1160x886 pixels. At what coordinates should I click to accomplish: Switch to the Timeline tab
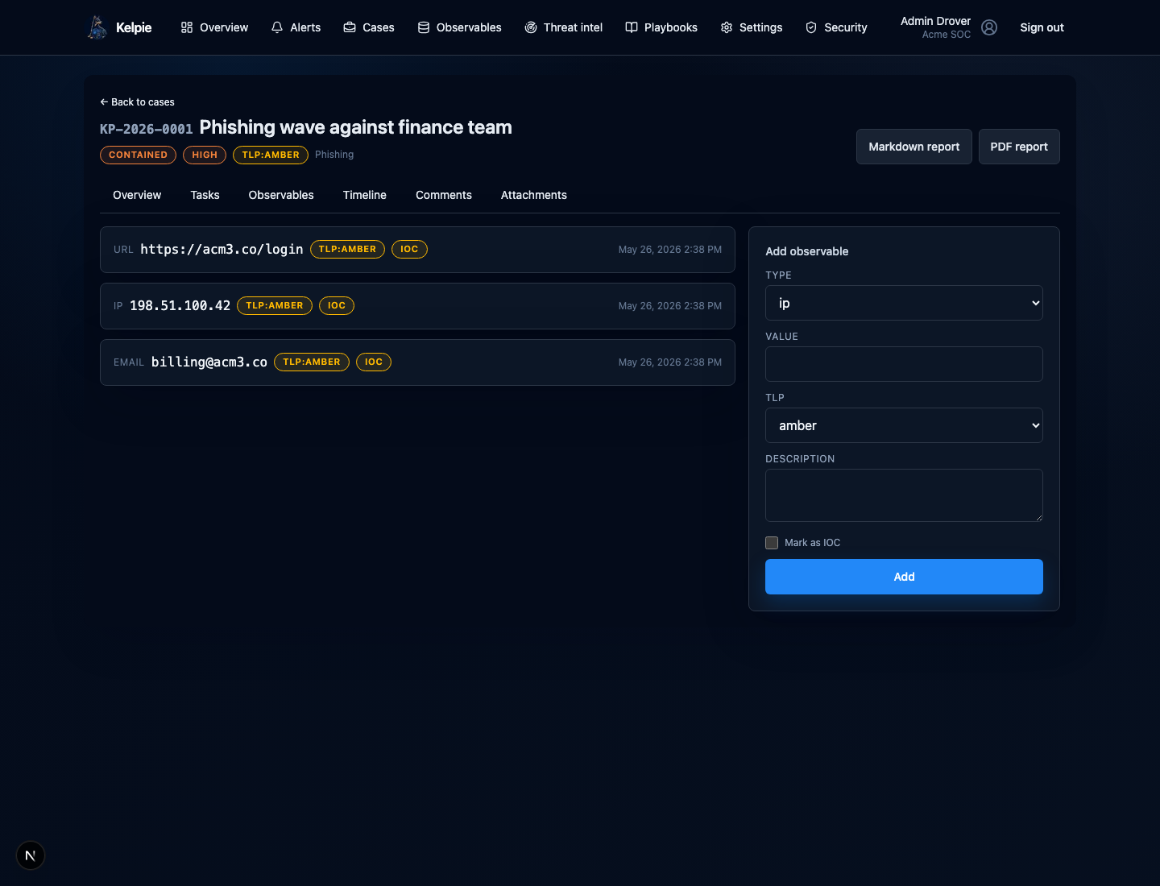365,195
